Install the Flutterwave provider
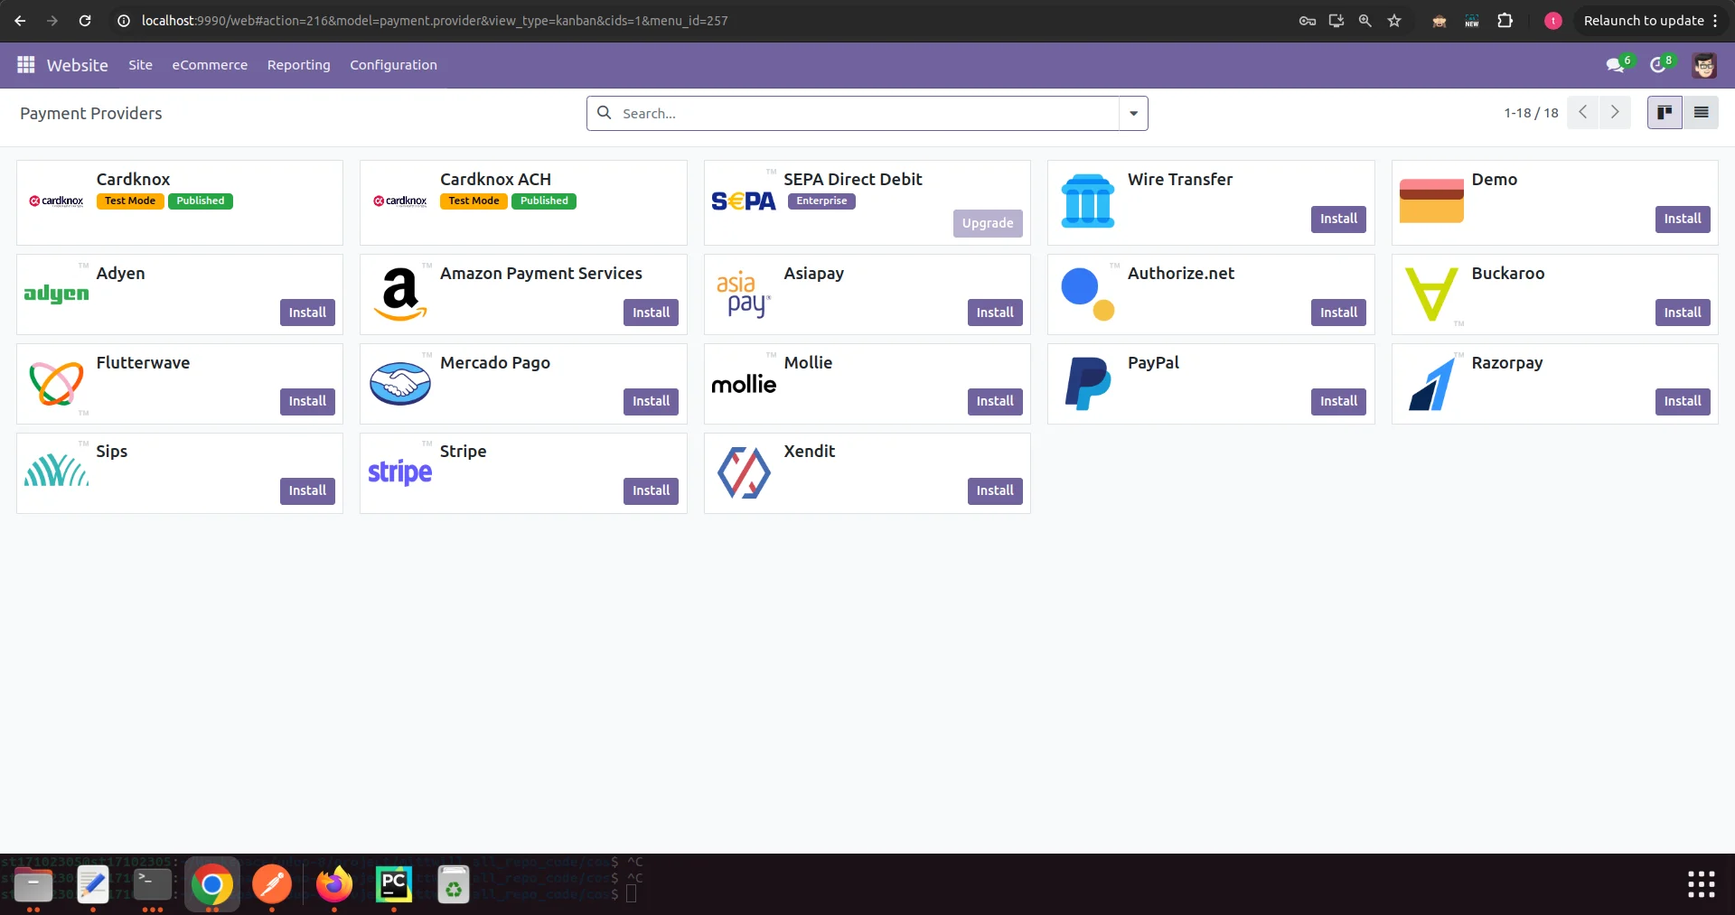This screenshot has height=915, width=1735. (x=307, y=401)
